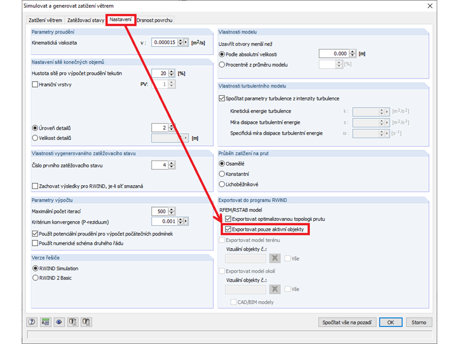459x344 pixels.
Task: Switch to Drsnost povrchu tab
Action: click(155, 20)
